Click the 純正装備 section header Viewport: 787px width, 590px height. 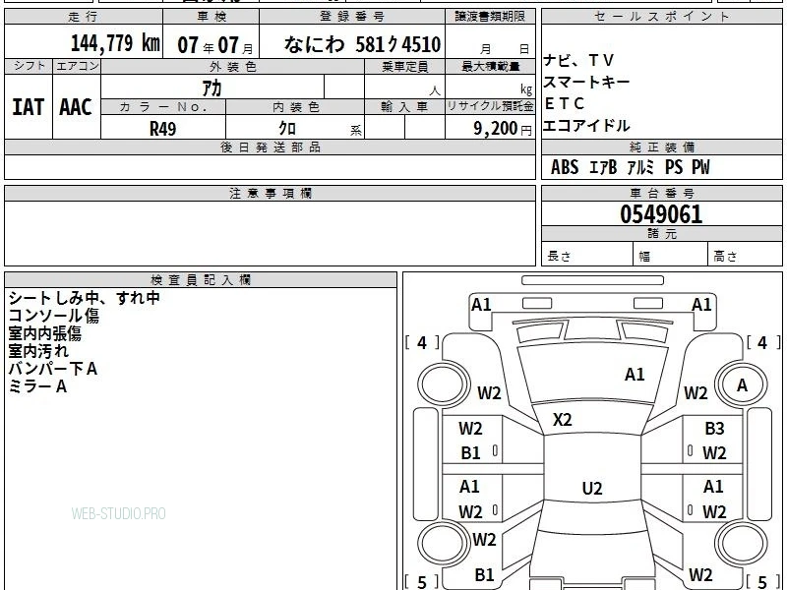coord(661,147)
